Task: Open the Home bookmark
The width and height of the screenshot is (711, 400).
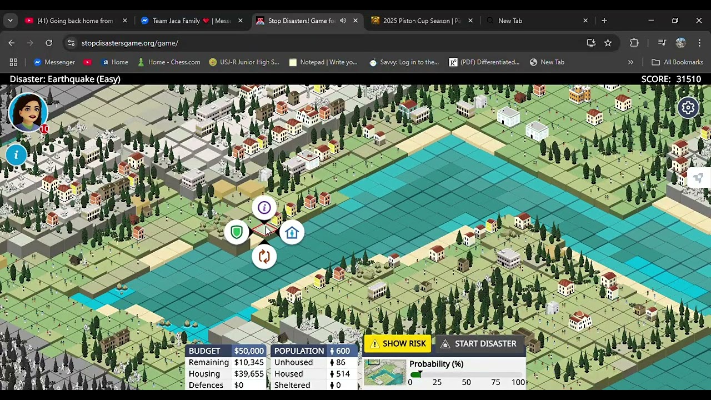Action: tap(115, 62)
